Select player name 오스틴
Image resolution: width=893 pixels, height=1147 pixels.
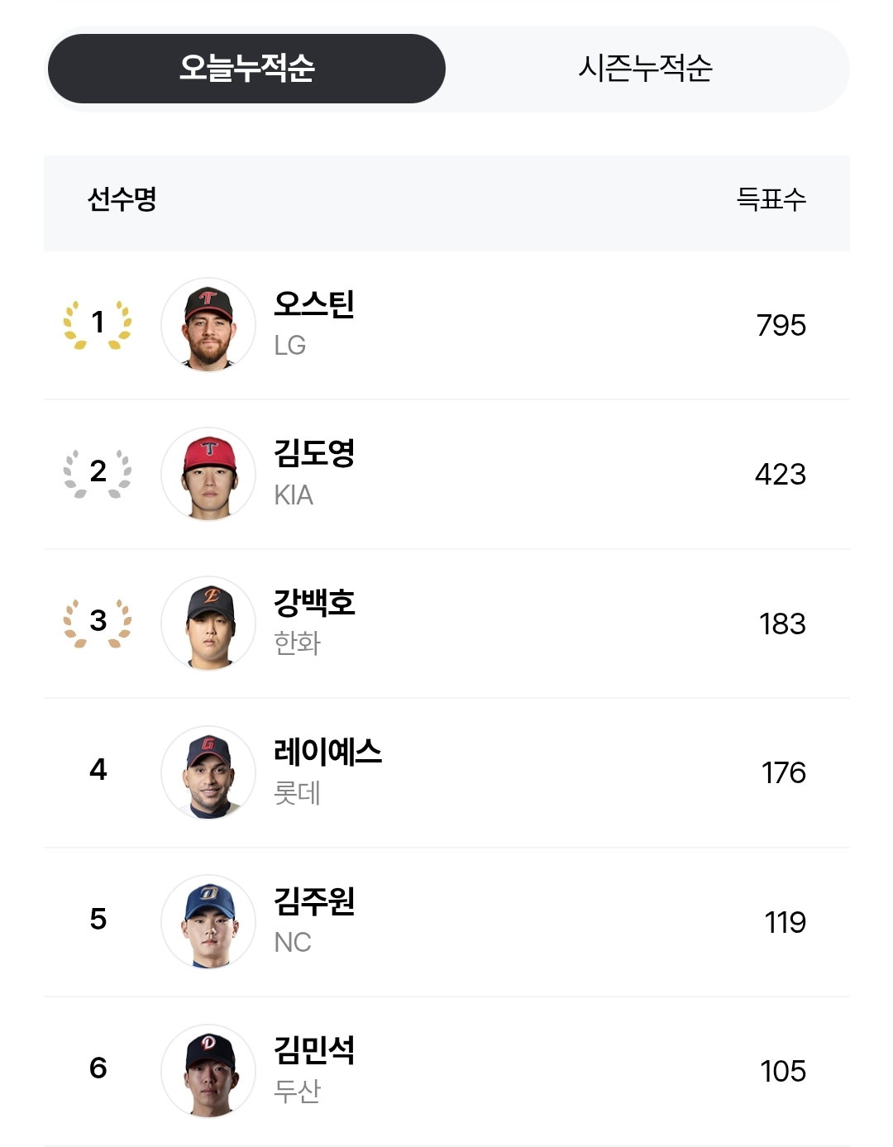314,304
